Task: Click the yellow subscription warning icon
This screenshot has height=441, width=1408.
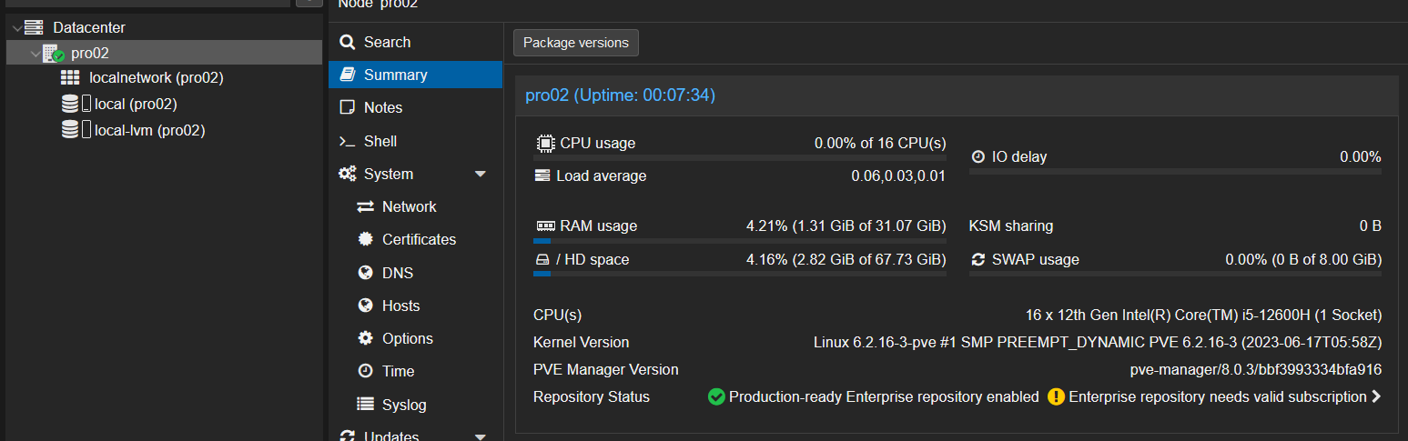Action: [1056, 396]
